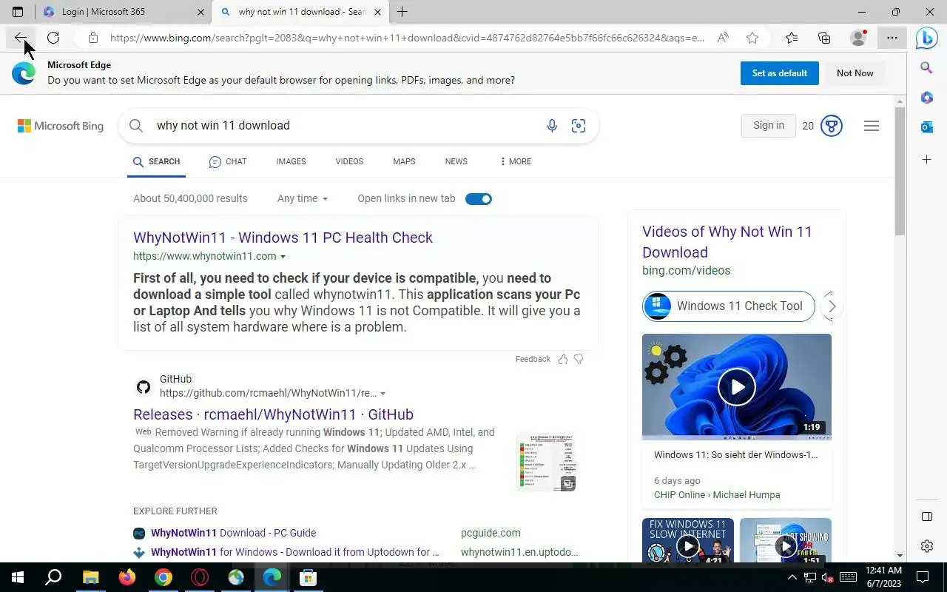The width and height of the screenshot is (947, 592).
Task: Open Microsoft Rewards trophy icon
Action: click(832, 126)
